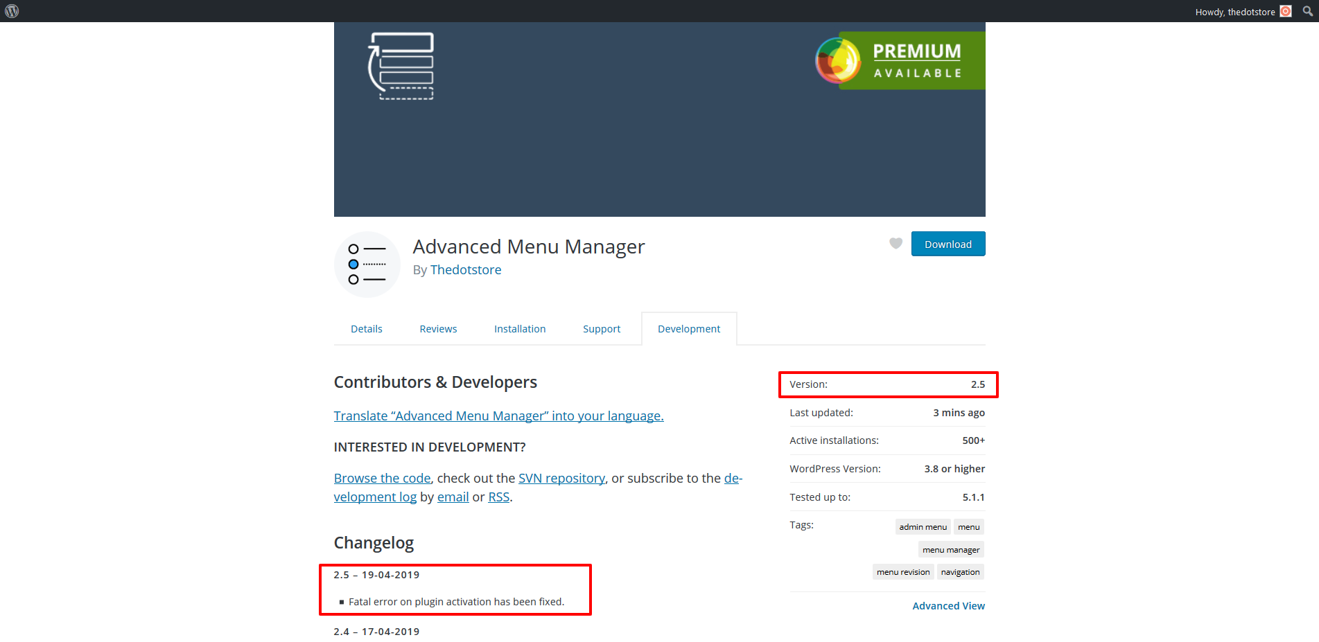The height and width of the screenshot is (642, 1319).
Task: Click the 2.4 – 17-04-2019 changelog entry
Action: 376,632
